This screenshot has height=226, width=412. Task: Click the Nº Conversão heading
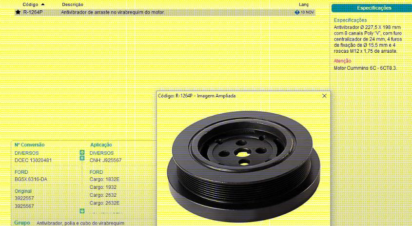[x=29, y=144]
